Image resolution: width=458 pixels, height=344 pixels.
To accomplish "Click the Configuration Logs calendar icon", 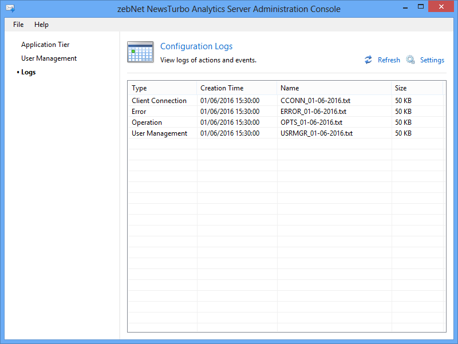I will point(140,52).
